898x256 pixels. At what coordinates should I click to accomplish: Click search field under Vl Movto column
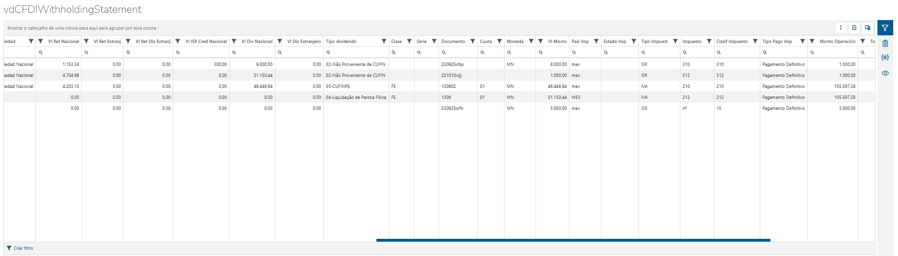pyautogui.click(x=555, y=53)
